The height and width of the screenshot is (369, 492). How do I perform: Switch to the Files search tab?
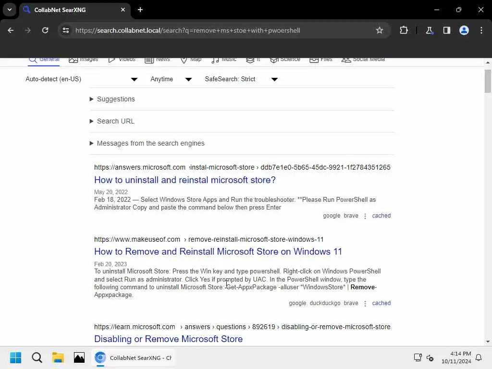320,59
